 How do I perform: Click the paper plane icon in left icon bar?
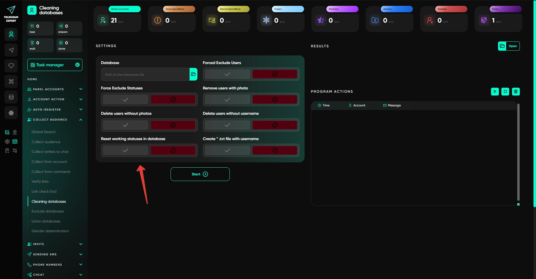click(11, 50)
